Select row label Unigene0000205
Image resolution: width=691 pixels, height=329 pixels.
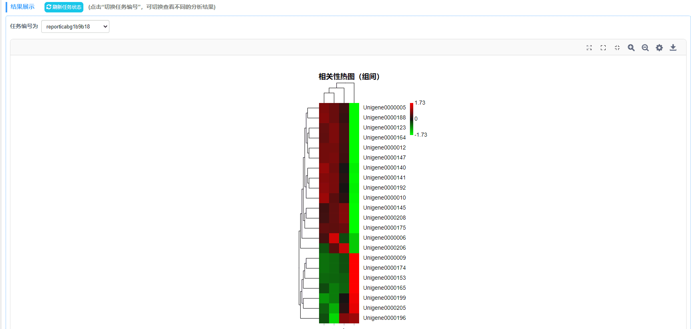(x=384, y=308)
